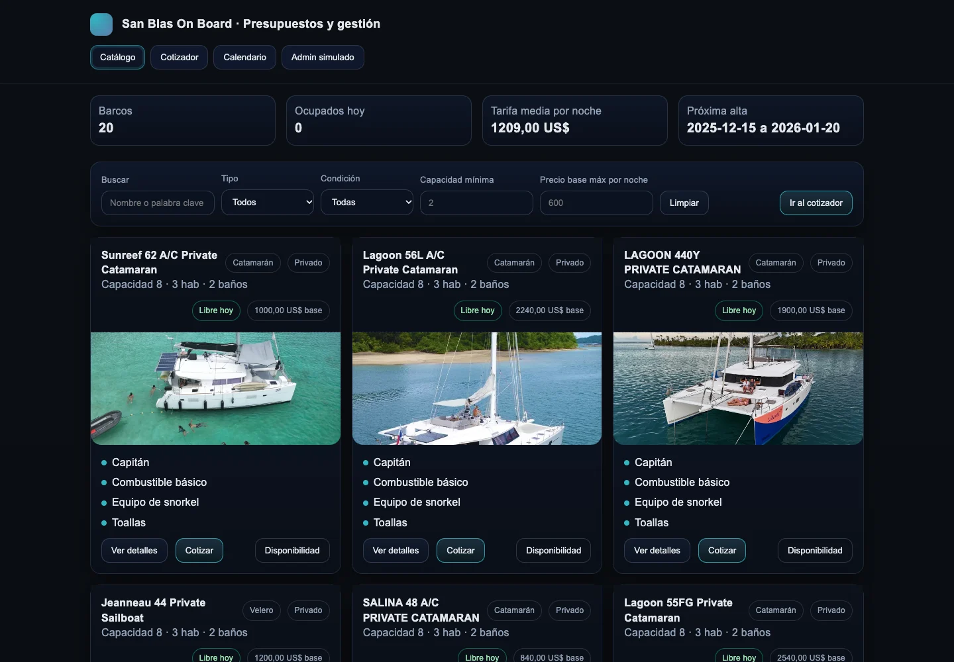The image size is (954, 662).
Task: Click the Barcos 20 summary card
Action: click(x=183, y=120)
